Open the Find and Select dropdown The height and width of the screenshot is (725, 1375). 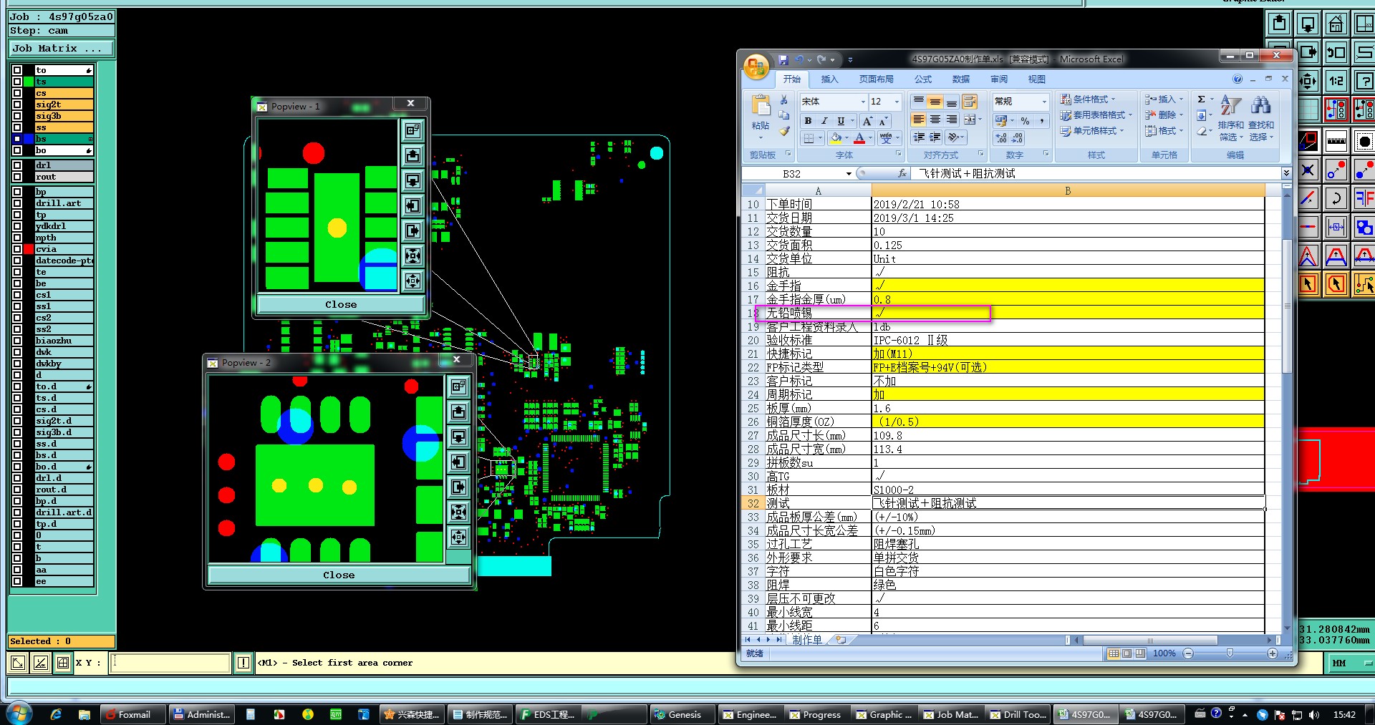(x=1261, y=118)
